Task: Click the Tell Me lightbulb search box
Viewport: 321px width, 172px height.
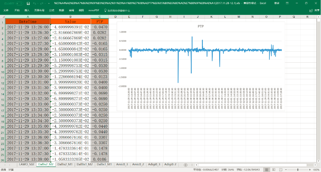Action: pos(117,10)
